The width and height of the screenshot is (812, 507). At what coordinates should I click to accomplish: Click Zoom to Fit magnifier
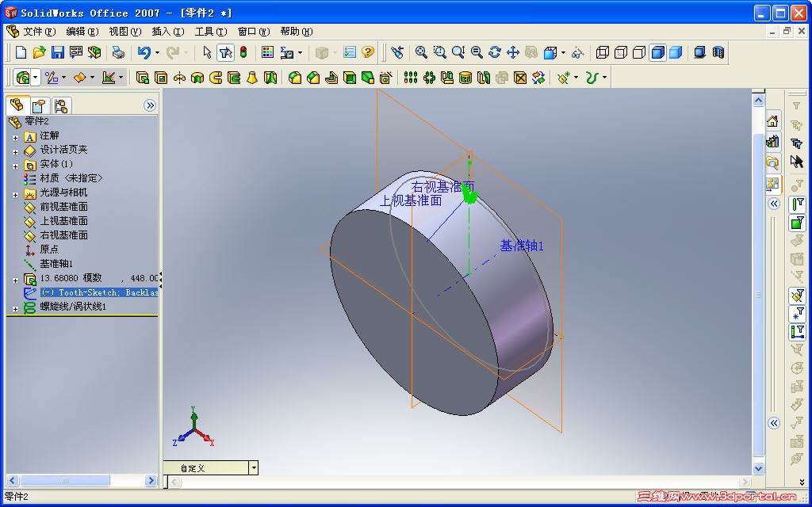coord(422,52)
